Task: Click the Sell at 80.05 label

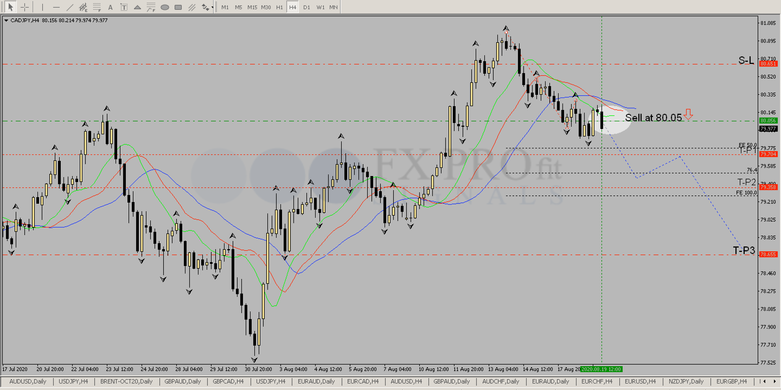Action: coord(653,118)
